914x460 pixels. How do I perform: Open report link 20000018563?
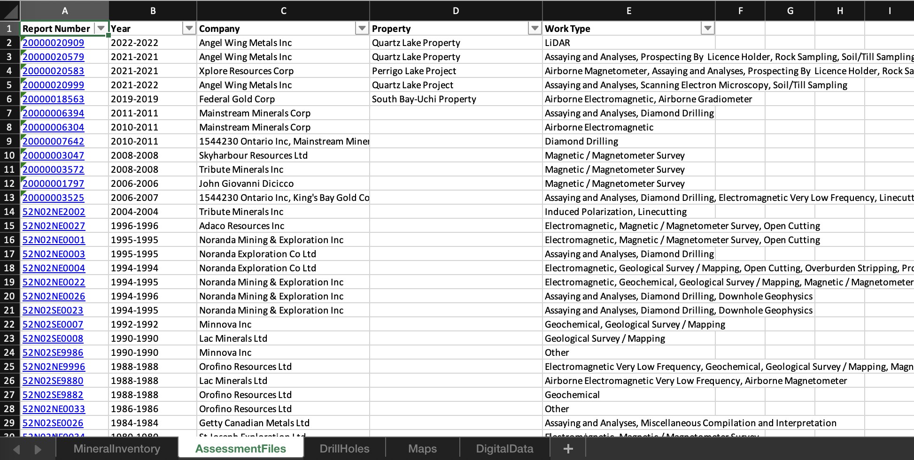point(53,99)
